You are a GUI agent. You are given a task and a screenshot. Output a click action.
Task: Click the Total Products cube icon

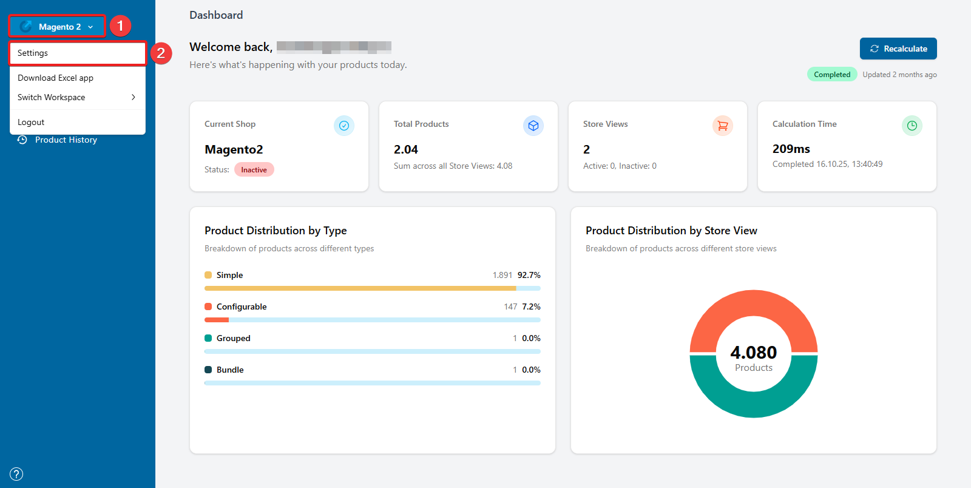pyautogui.click(x=533, y=126)
